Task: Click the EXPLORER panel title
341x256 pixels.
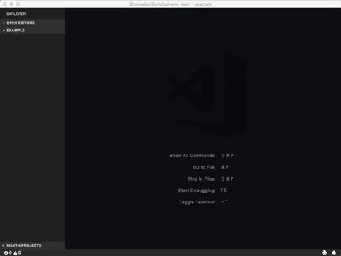Action: click(16, 14)
